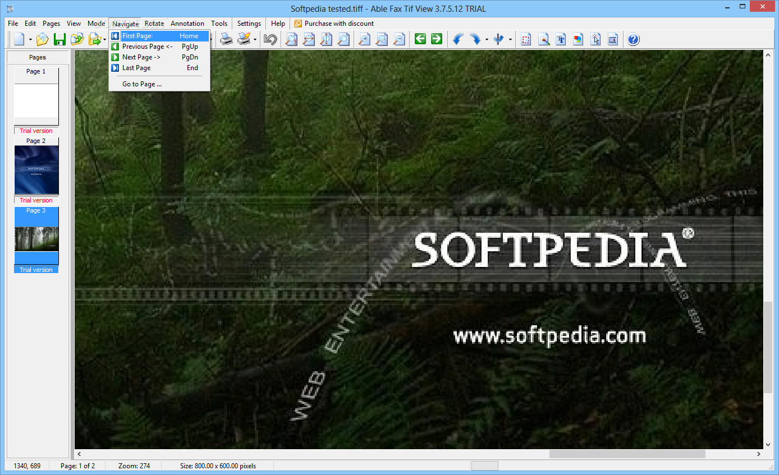Open the Help menu
Image resolution: width=779 pixels, height=475 pixels.
(x=278, y=24)
